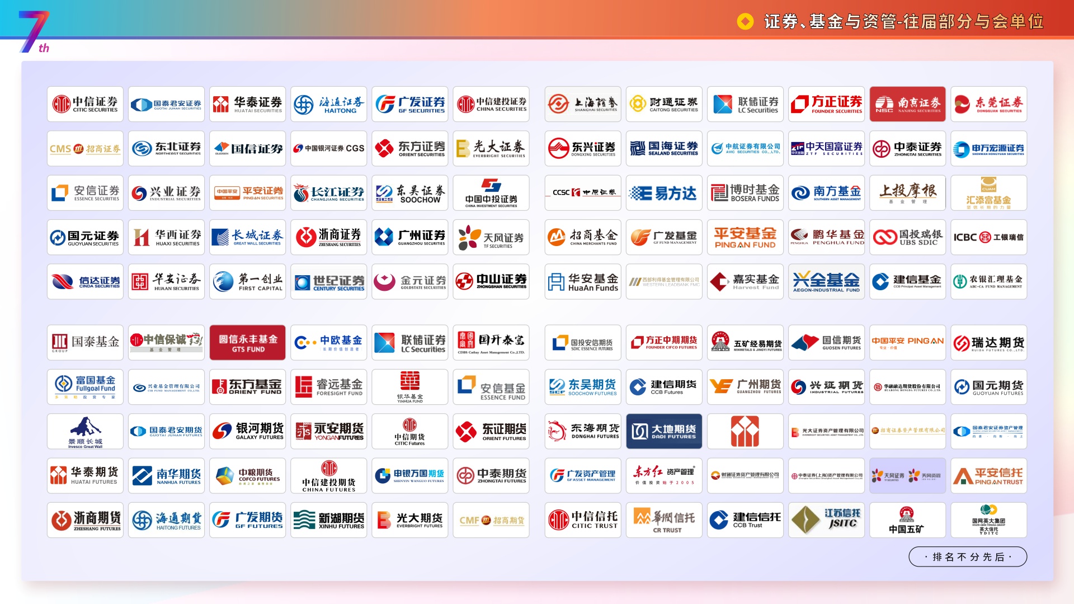Image resolution: width=1074 pixels, height=604 pixels.
Task: Open the GF Securities logo card
Action: pyautogui.click(x=410, y=104)
